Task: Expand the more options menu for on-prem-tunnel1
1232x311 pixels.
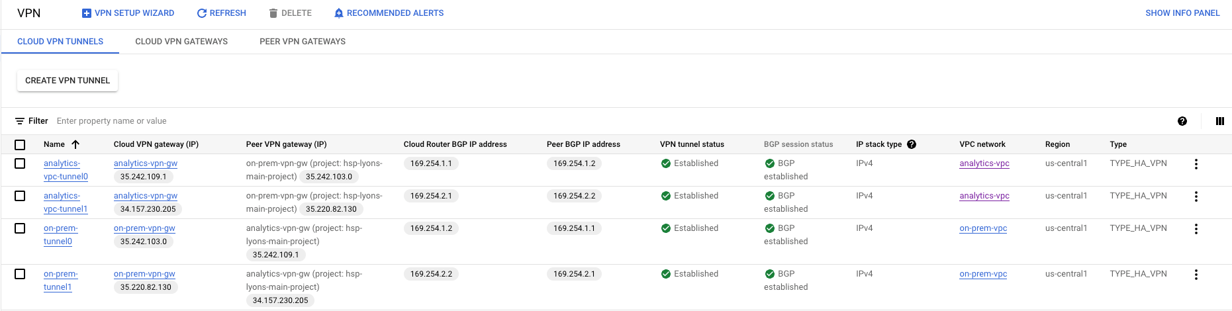Action: [x=1196, y=275]
